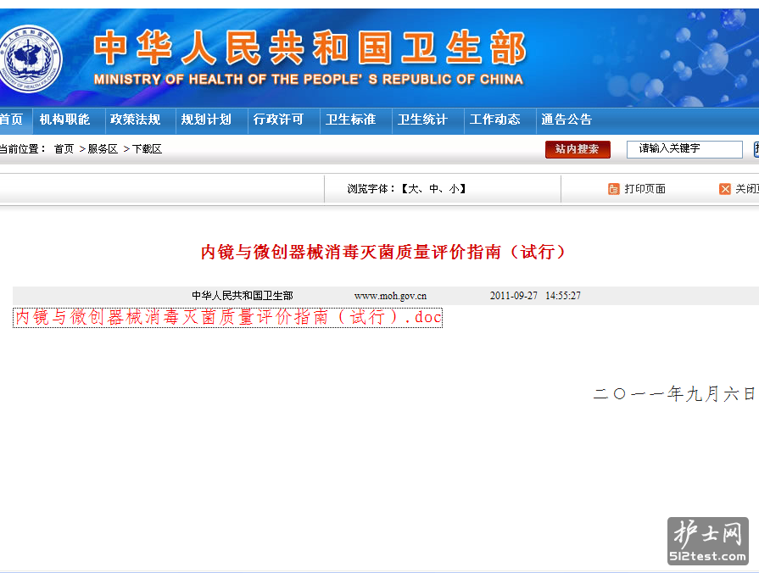Open the 首页 home navigation tab
The height and width of the screenshot is (573, 759).
point(12,120)
